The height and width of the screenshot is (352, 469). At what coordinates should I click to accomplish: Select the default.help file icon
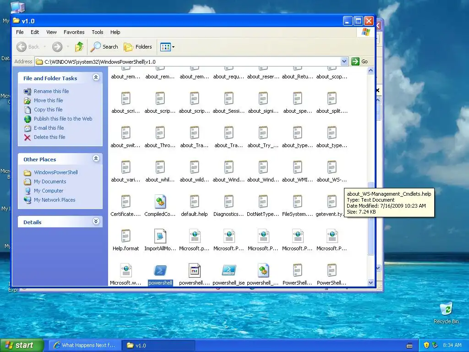(x=194, y=202)
